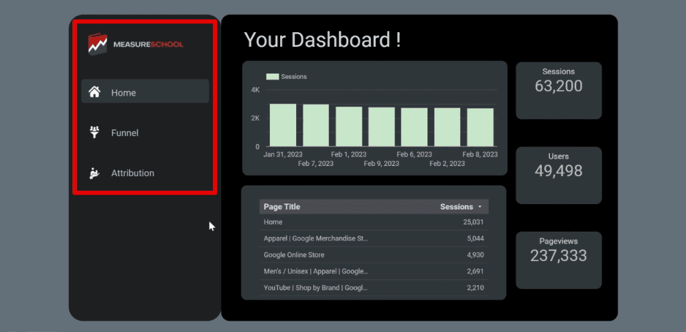Screen dimensions: 686x332
Task: Click the 2,691 sessions value
Action: [475, 271]
